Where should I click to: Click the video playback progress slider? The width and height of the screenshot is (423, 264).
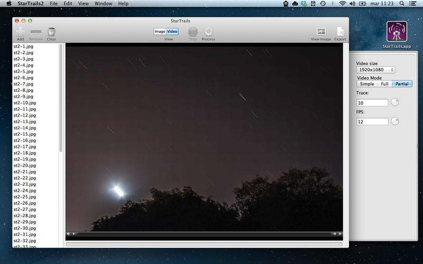[204, 234]
